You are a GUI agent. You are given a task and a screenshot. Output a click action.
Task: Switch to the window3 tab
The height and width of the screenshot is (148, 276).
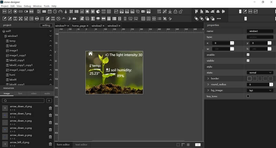(113, 26)
